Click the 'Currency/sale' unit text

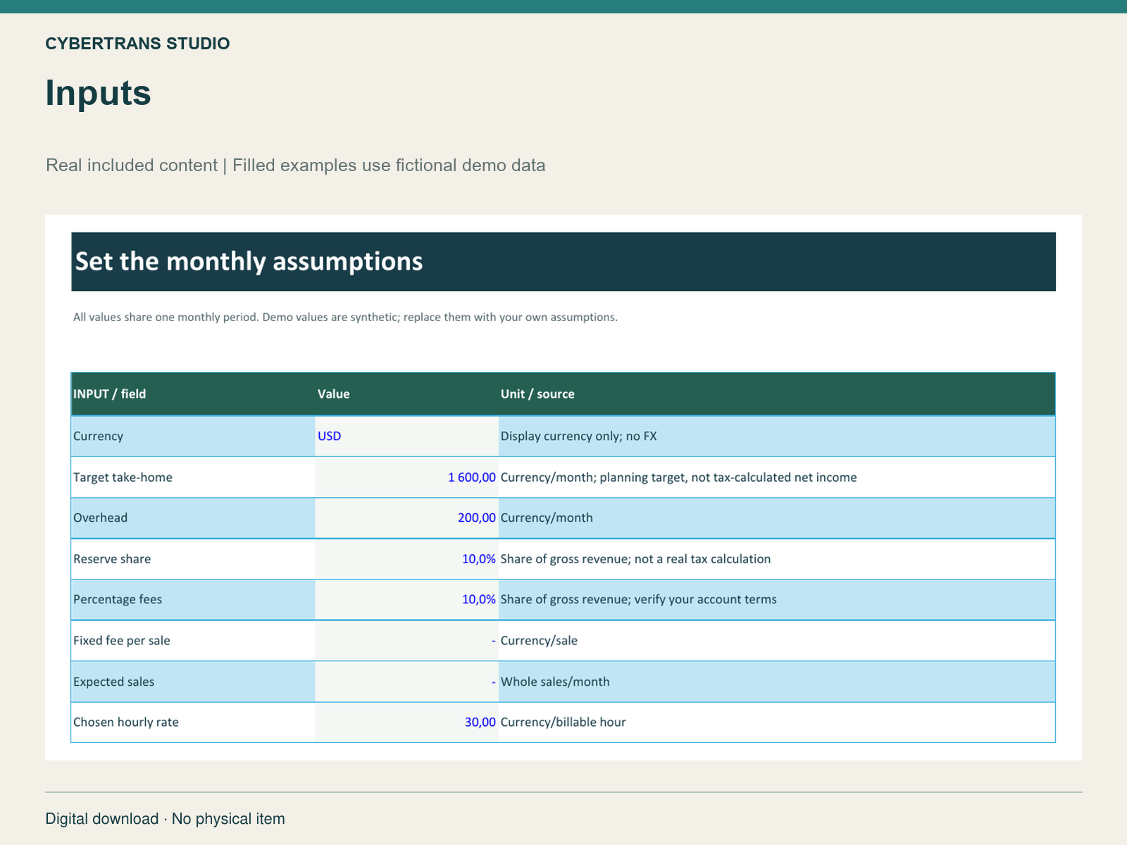tap(539, 641)
